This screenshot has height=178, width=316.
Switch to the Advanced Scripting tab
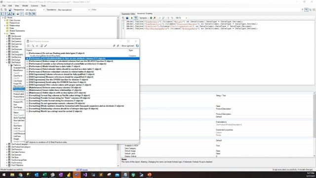click(145, 13)
